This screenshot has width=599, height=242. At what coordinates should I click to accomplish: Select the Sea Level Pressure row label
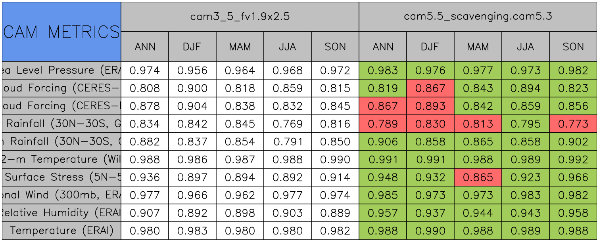pos(61,71)
